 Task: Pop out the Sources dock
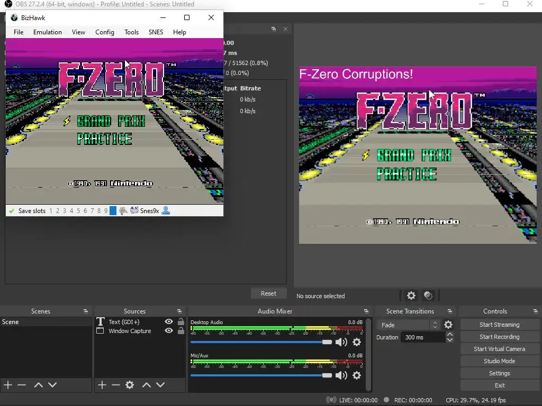pos(179,311)
